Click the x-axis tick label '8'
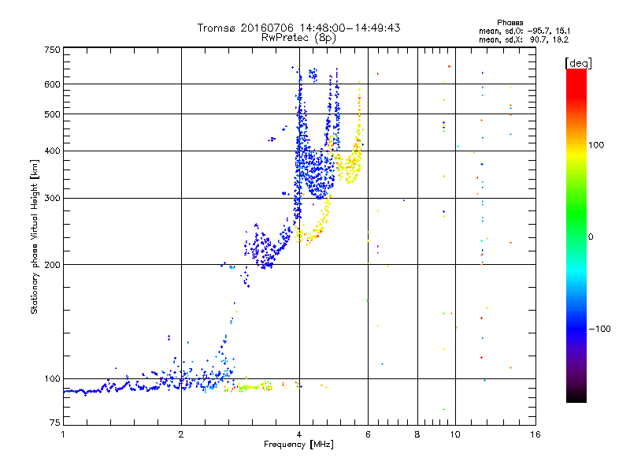Screen dimensions: 630x473 click(x=417, y=434)
